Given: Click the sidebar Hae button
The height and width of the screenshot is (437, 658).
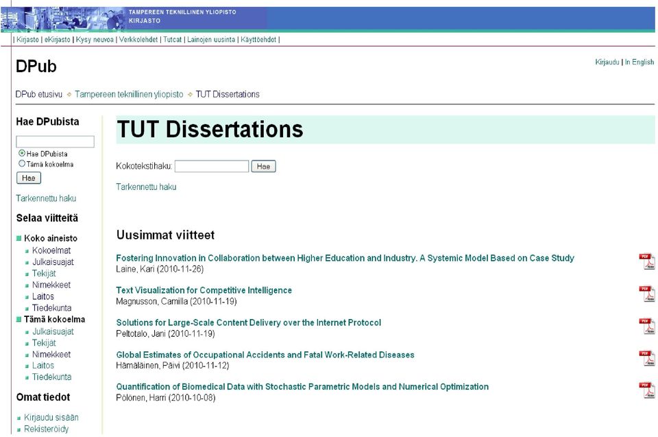Looking at the screenshot, I should click(x=29, y=178).
